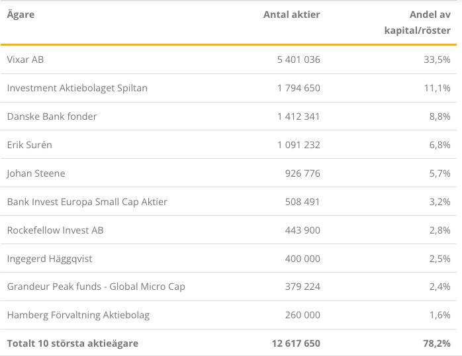
Task: Click the Antal aktier column header
Action: pos(291,15)
